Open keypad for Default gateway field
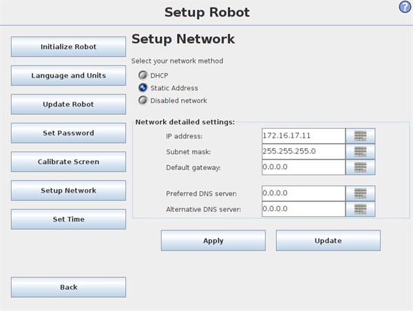This screenshot has width=413, height=311. click(360, 167)
